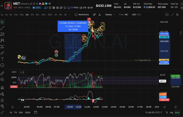
Task: Select the cursor arrow tool
Action: [2, 22]
